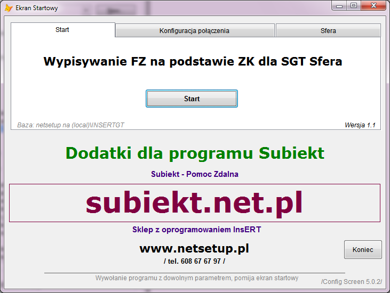Click the Wywołanie programu parameter hint text
This screenshot has height=293, width=390.
[x=197, y=278]
